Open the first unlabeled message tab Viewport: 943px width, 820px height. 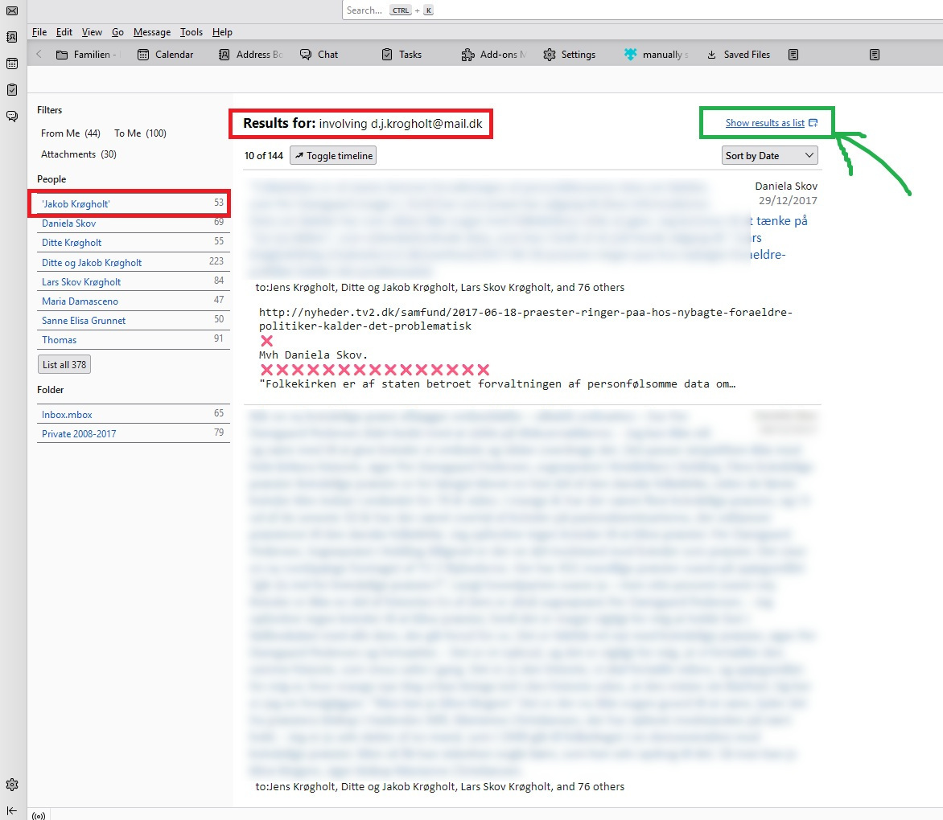point(794,55)
